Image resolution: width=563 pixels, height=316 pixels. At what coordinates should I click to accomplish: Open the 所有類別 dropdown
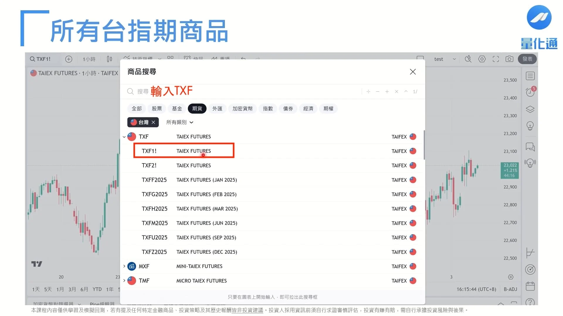(x=180, y=122)
